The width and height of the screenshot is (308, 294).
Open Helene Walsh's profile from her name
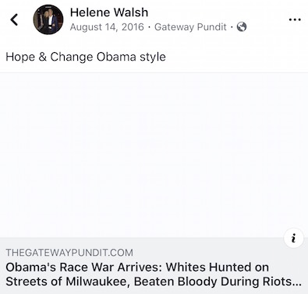[109, 12]
